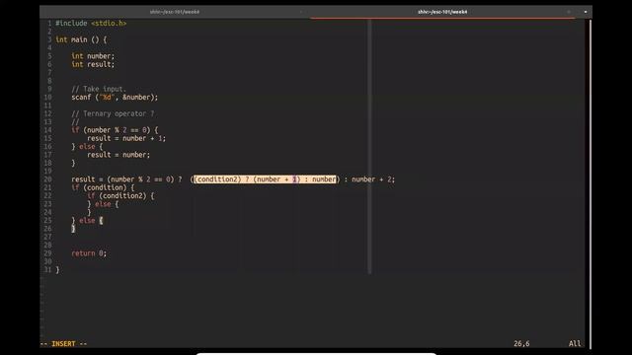Click 'result = (number % 2 == 0) ?' text

click(126, 179)
